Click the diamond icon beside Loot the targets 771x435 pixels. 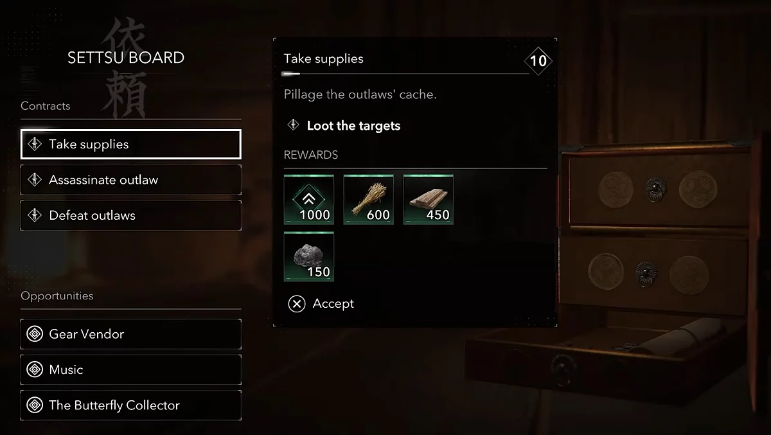[293, 125]
